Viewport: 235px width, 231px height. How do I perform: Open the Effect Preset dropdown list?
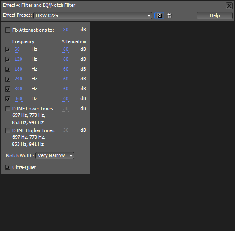click(x=149, y=15)
